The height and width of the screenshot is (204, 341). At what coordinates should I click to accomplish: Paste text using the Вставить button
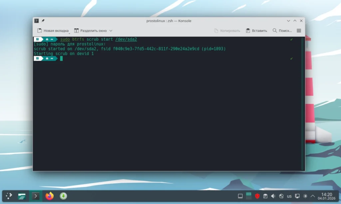pos(256,31)
